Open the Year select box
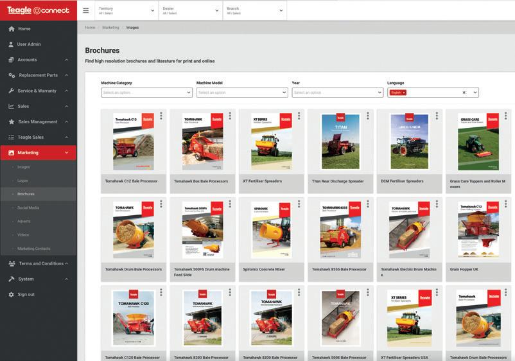This screenshot has width=515, height=361. (338, 92)
